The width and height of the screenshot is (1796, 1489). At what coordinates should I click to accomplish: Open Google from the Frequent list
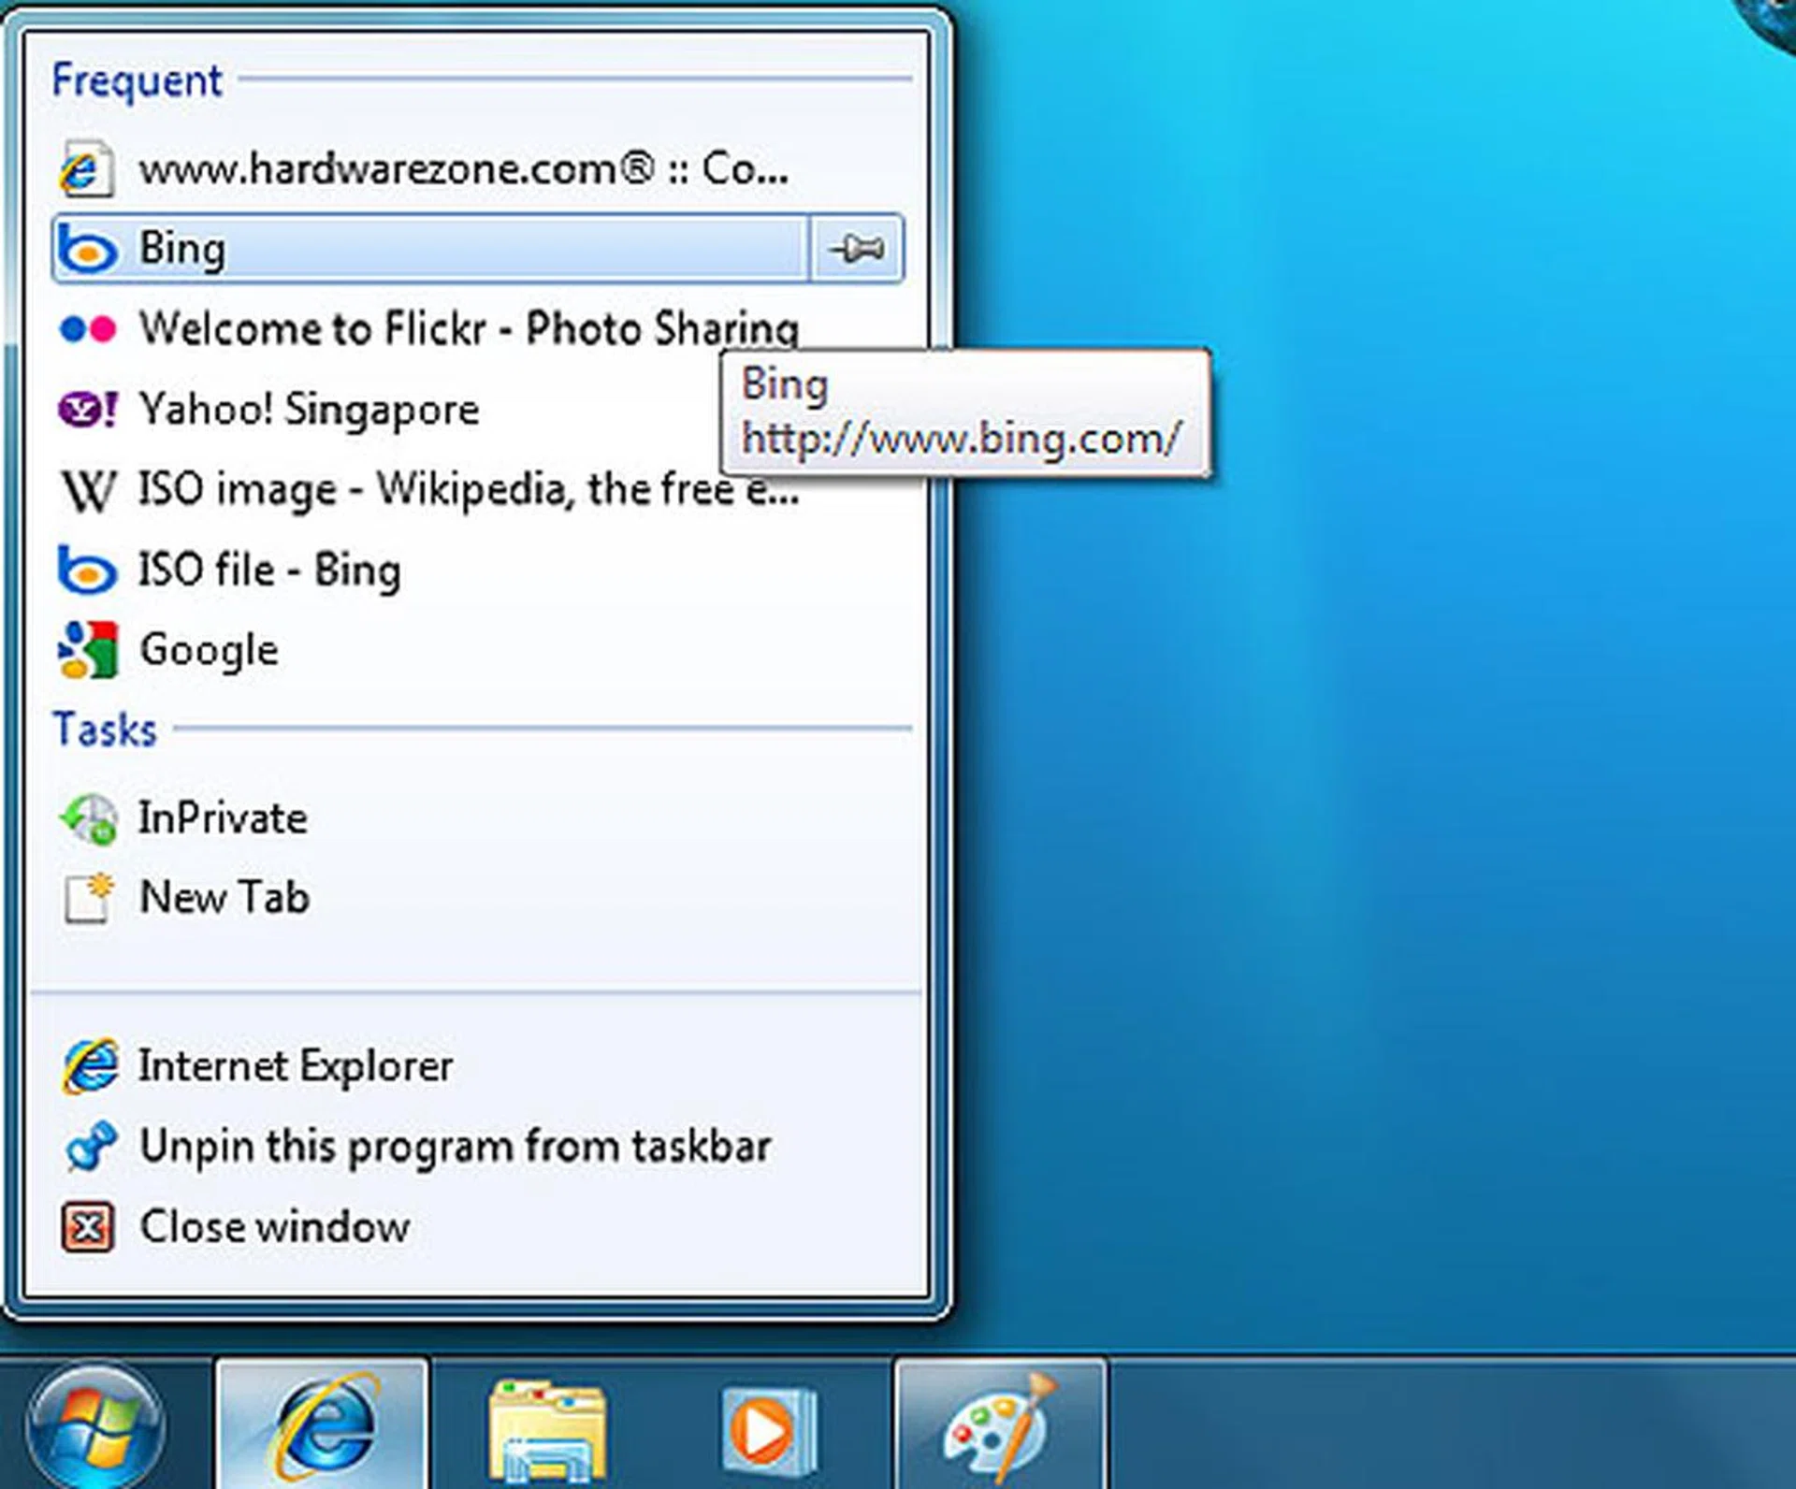pyautogui.click(x=209, y=650)
